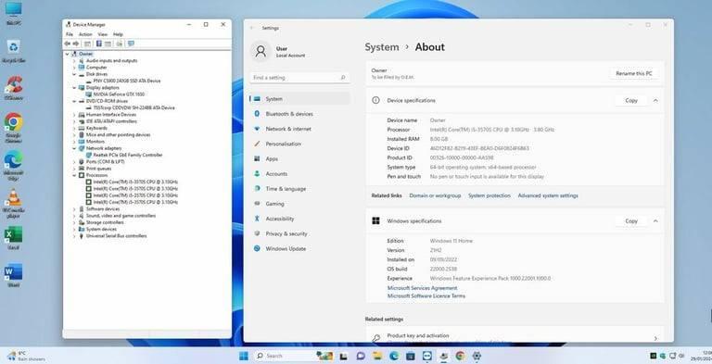Open the Excel desktop shortcut
Image resolution: width=712 pixels, height=364 pixels.
click(14, 234)
